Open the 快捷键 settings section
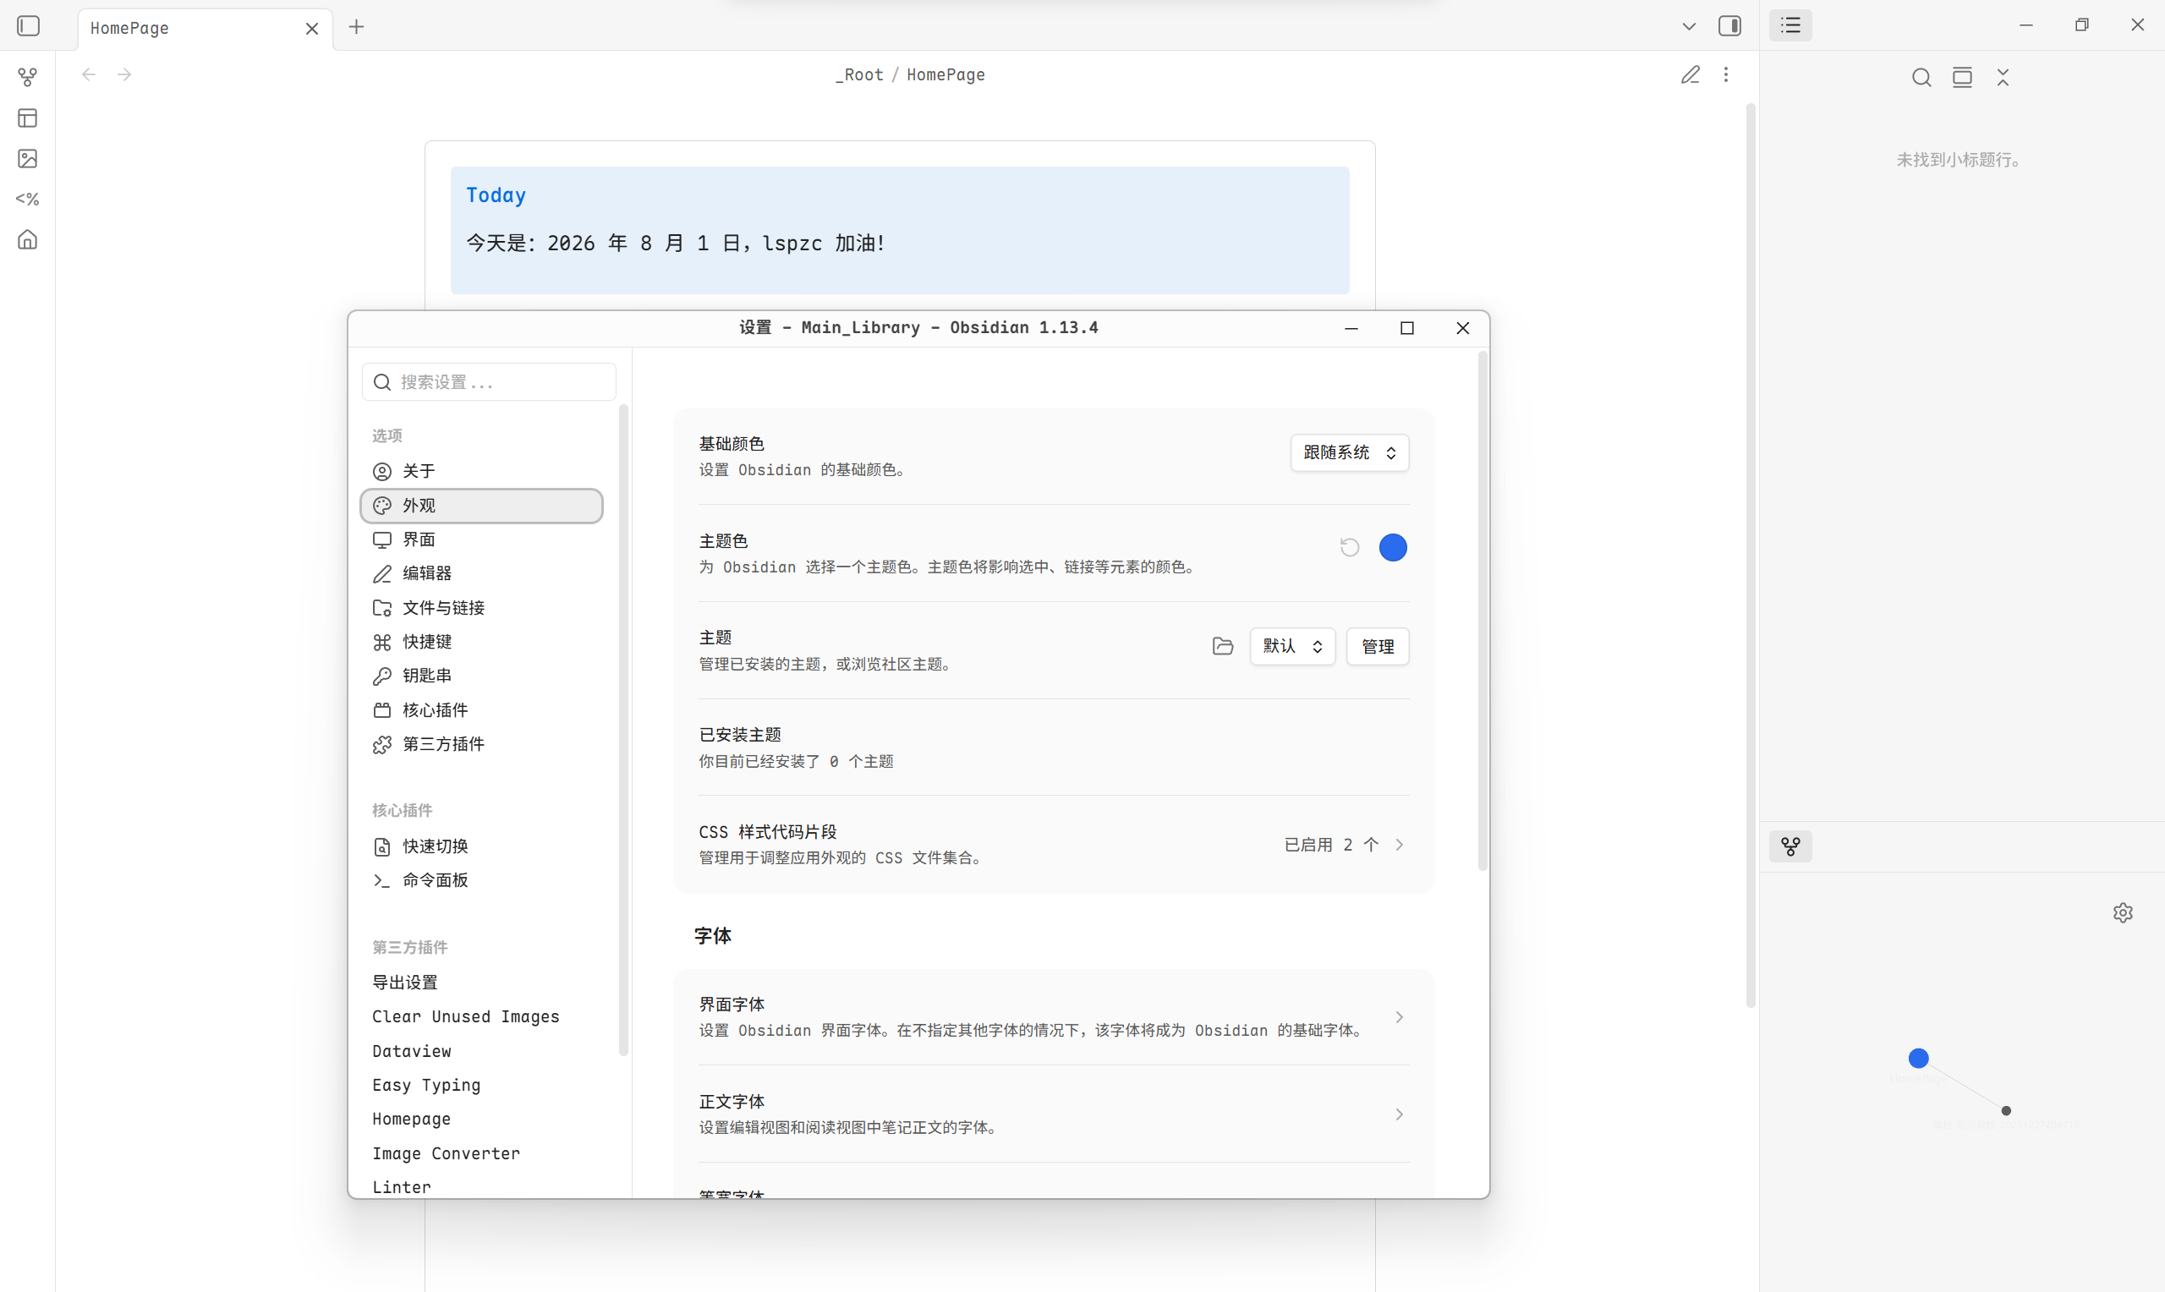The width and height of the screenshot is (2165, 1292). [x=481, y=642]
